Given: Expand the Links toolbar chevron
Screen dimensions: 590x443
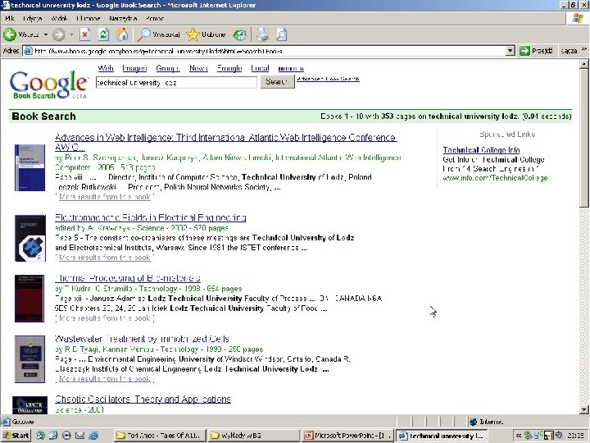Looking at the screenshot, I should click(x=584, y=50).
